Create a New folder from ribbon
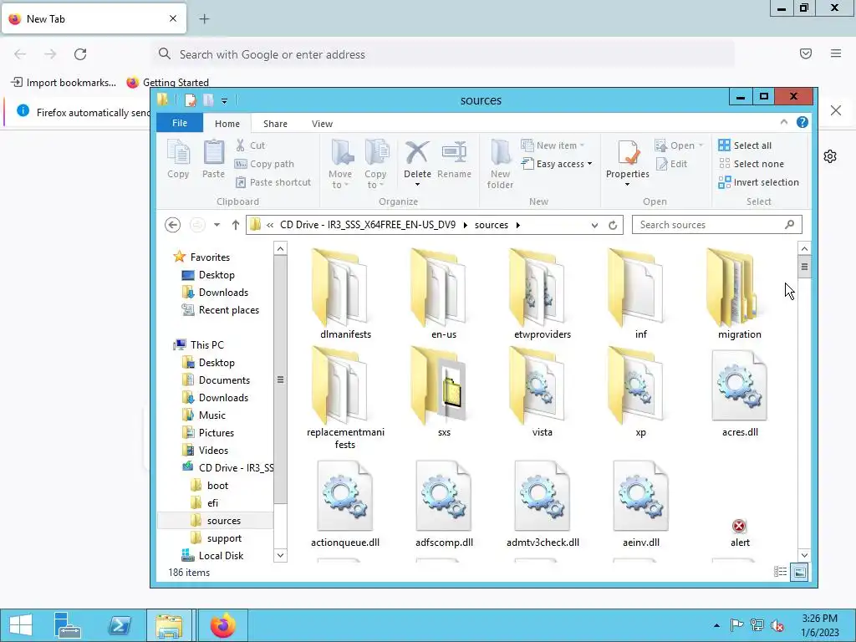This screenshot has height=642, width=856. coord(500,164)
